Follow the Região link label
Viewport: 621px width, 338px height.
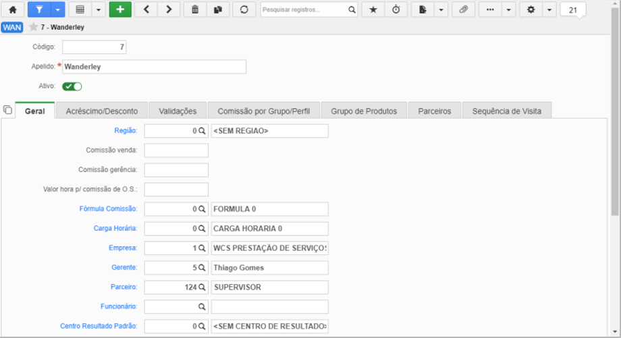126,131
